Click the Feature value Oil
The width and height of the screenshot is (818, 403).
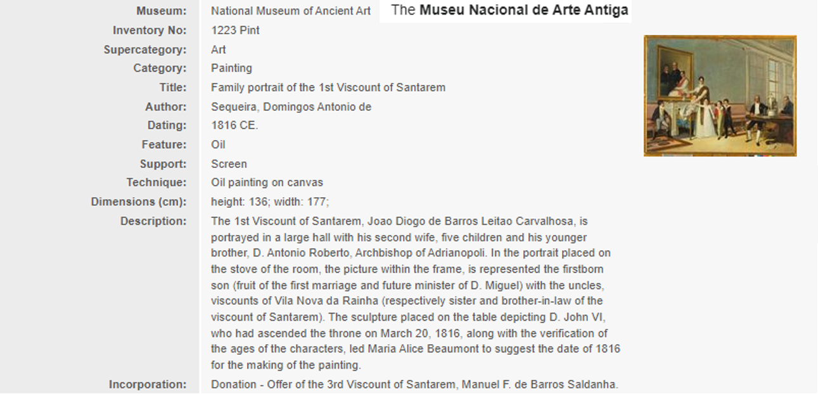218,144
